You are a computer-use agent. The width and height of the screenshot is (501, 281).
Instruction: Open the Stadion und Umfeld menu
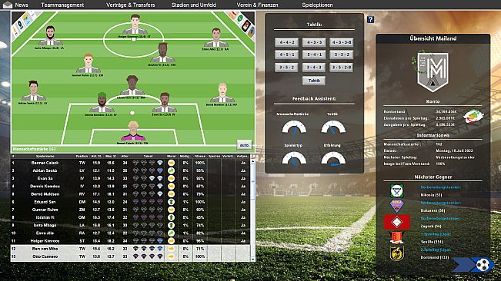tap(194, 5)
